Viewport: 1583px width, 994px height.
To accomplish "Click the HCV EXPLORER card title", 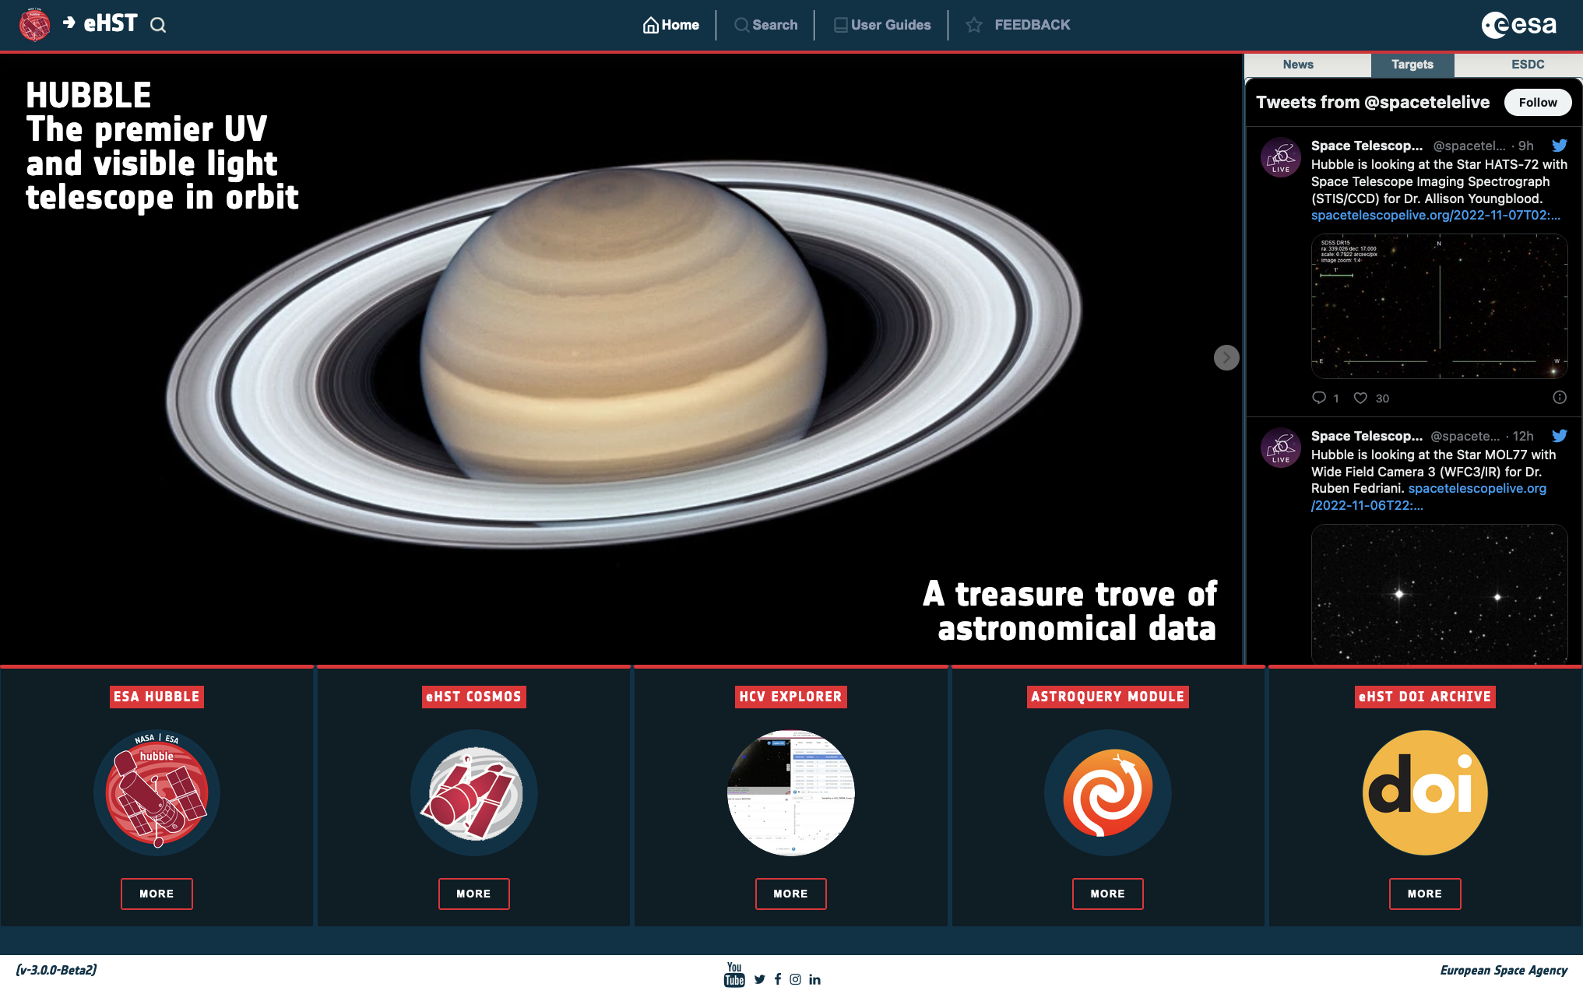I will 790,697.
